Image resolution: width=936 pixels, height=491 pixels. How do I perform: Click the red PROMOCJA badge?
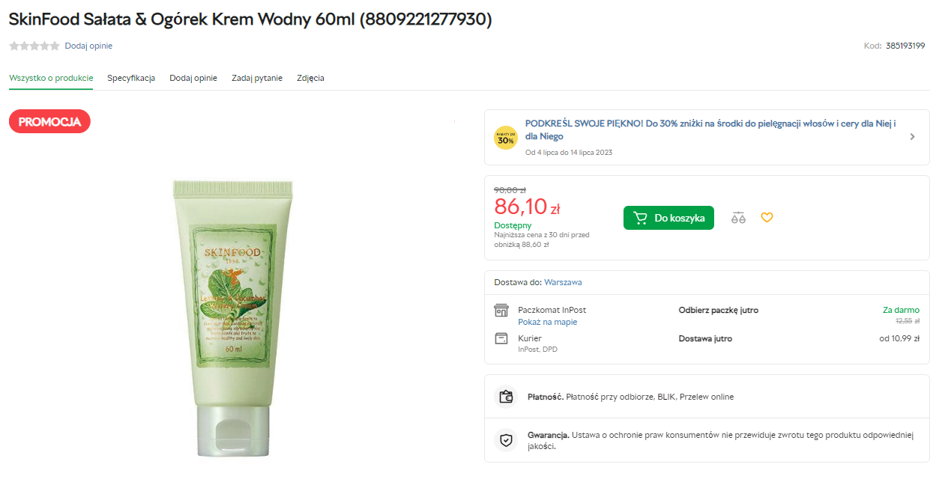[x=49, y=121]
